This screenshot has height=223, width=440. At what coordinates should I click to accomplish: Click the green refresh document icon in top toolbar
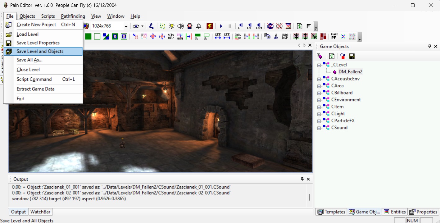click(300, 26)
